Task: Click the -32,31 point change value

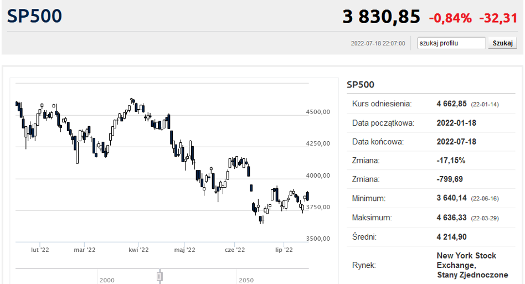Action: point(498,18)
